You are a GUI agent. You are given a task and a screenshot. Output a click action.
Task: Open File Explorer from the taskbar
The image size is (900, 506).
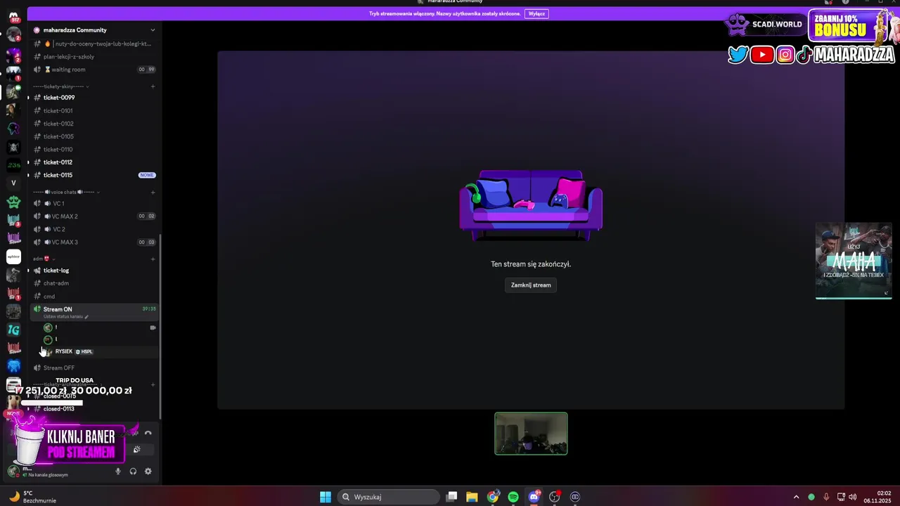[472, 497]
